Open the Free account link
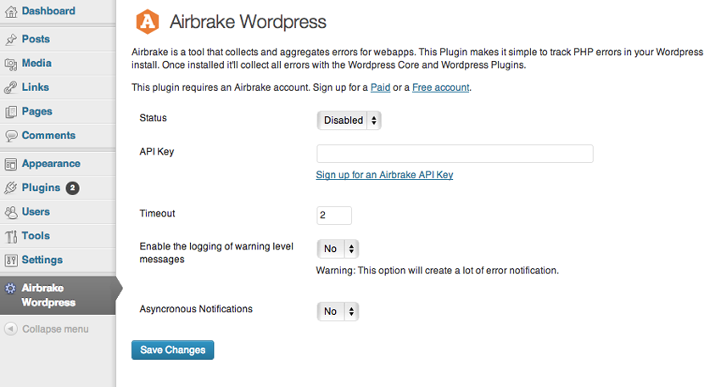 (x=440, y=87)
